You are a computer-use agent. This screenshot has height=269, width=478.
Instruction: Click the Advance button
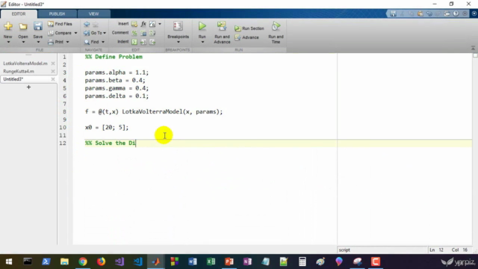[247, 37]
